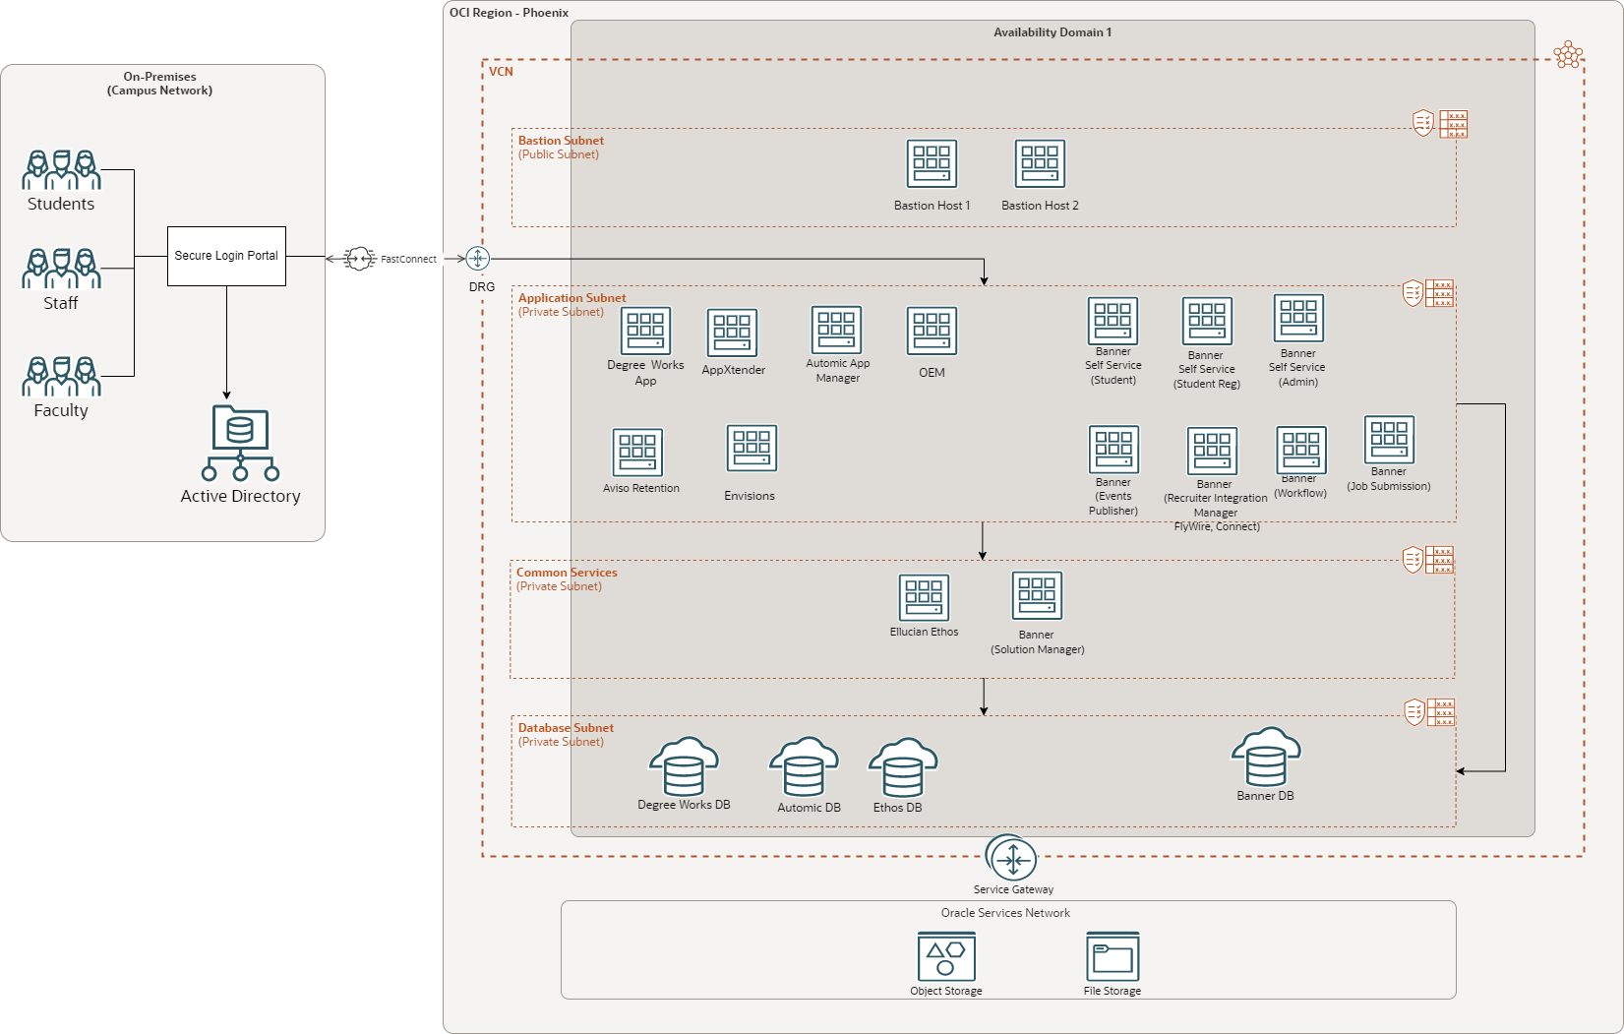This screenshot has height=1034, width=1624.
Task: Click the Common Services route table icon
Action: point(1440,560)
